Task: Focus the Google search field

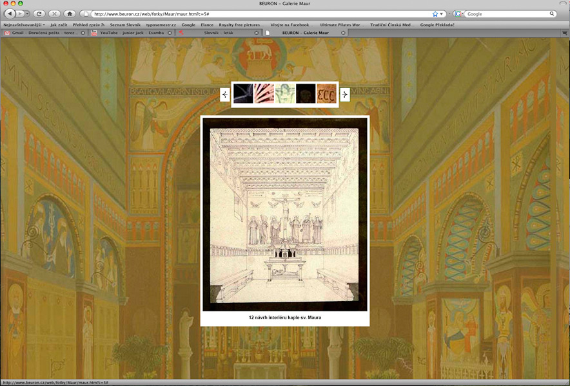Action: click(507, 14)
